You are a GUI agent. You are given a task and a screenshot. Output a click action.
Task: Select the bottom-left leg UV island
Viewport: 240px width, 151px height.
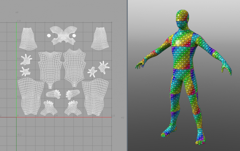pyautogui.click(x=28, y=96)
